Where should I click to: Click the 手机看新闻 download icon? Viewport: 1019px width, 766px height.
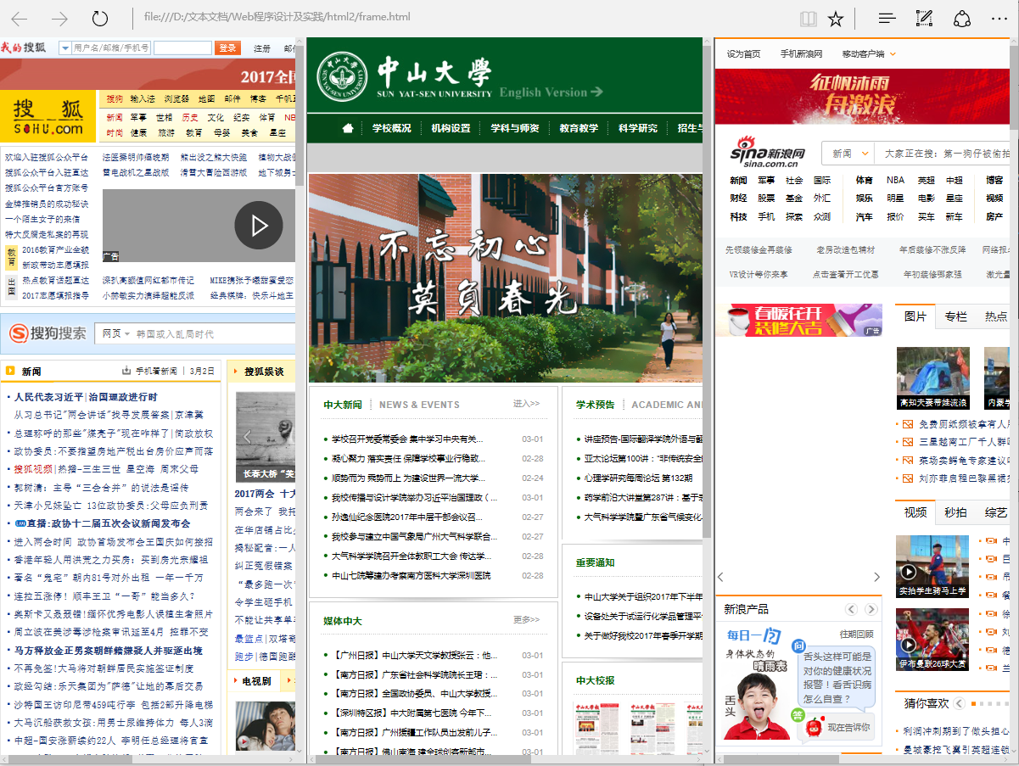(x=126, y=371)
